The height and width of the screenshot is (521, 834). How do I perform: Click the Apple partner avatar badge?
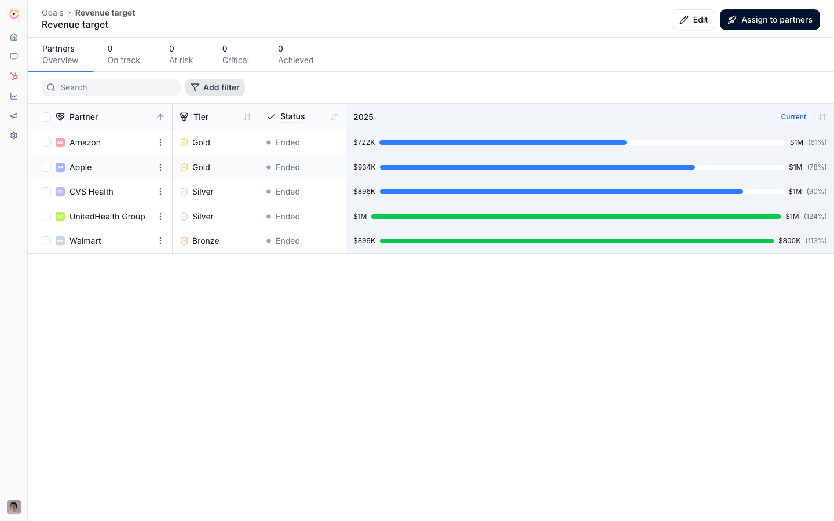coord(60,167)
